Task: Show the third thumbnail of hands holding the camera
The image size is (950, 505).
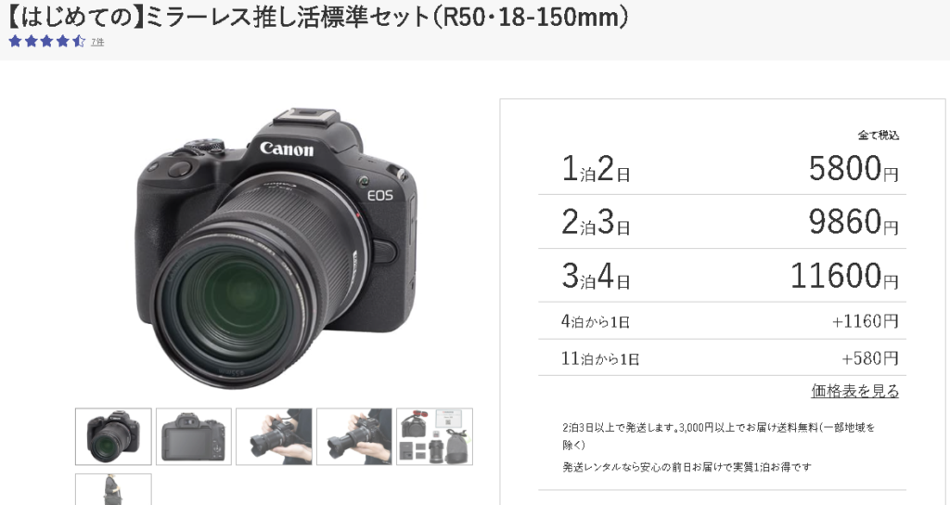Action: (274, 436)
